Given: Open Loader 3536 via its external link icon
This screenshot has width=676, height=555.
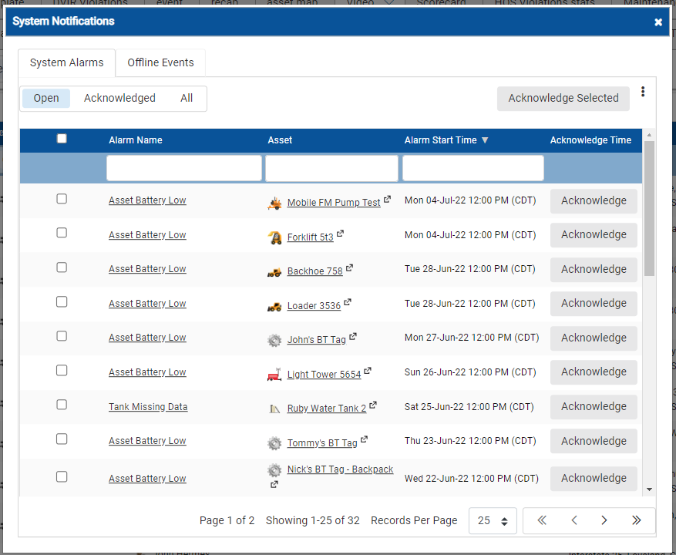Looking at the screenshot, I should pyautogui.click(x=348, y=301).
